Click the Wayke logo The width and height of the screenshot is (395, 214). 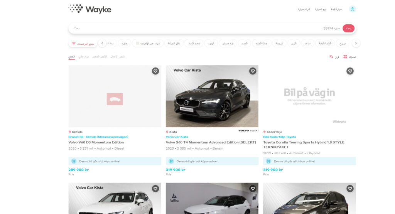(89, 9)
